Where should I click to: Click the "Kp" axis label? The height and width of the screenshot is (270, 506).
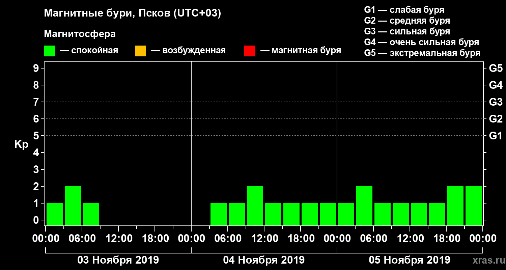21,144
